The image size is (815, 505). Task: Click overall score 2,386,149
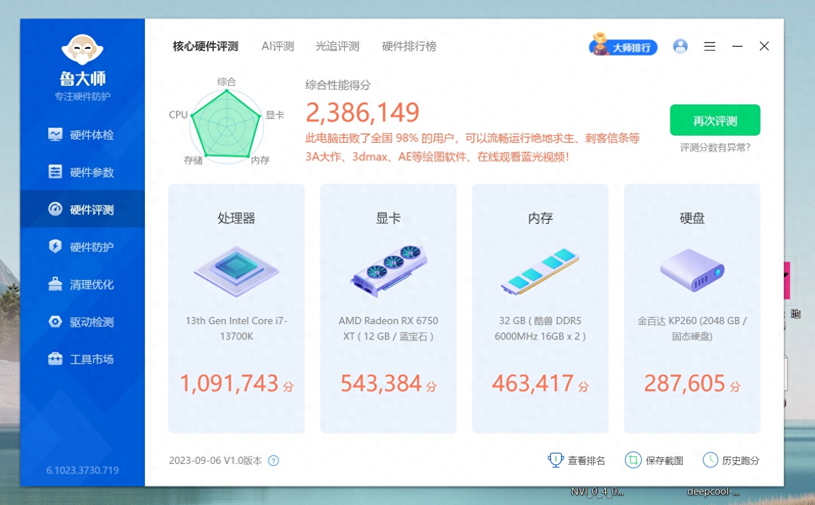(362, 112)
